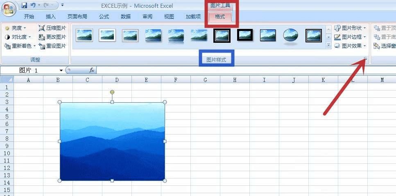
Task: Open the 加载项 tab
Action: point(193,17)
